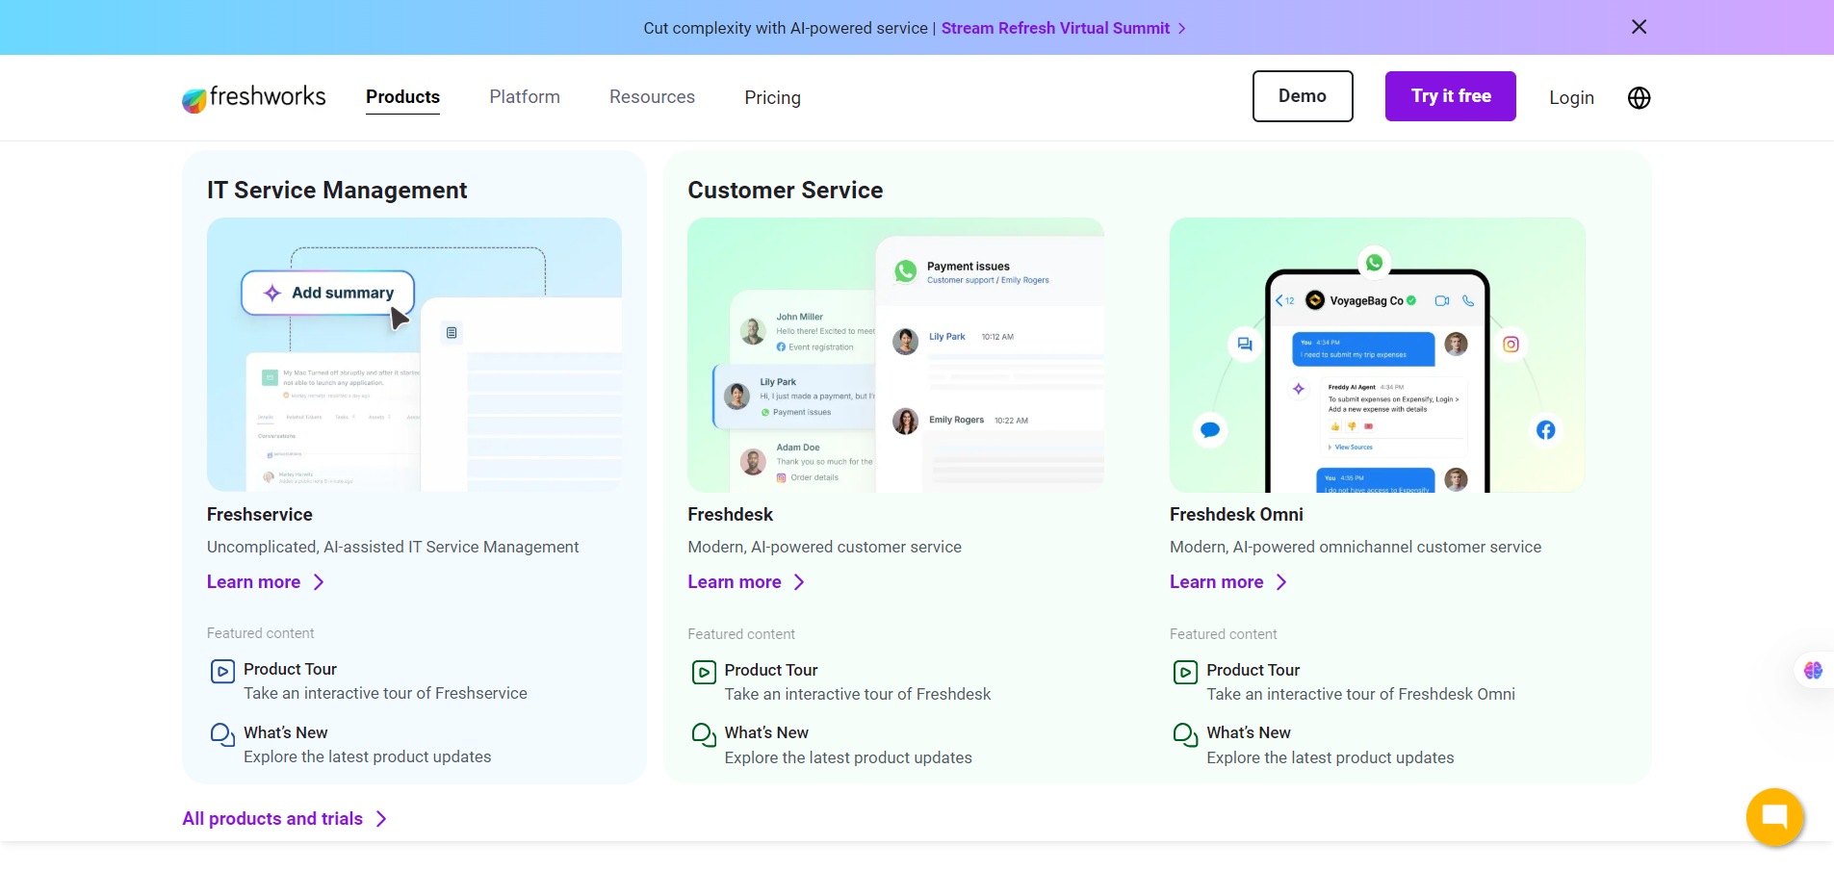The width and height of the screenshot is (1834, 871).
Task: Click the Freshdesk Omni product title
Action: point(1236,515)
